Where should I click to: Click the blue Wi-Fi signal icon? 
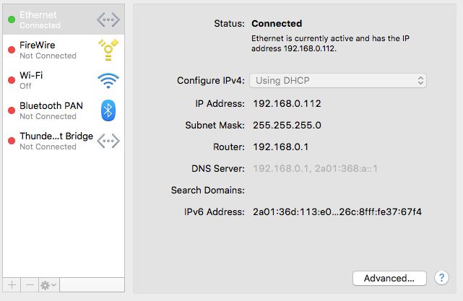click(x=108, y=80)
